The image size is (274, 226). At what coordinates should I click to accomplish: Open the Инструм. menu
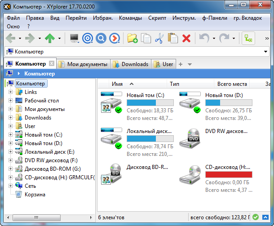(184, 18)
